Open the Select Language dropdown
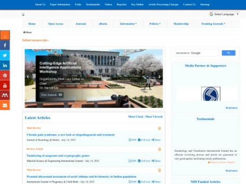Image resolution: width=246 pixels, height=184 pixels. [x=224, y=14]
